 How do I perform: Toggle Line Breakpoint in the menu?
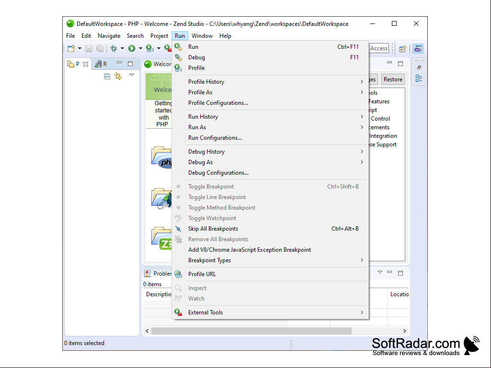click(270, 197)
